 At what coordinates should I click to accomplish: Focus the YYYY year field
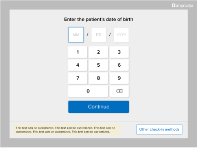[x=121, y=35]
